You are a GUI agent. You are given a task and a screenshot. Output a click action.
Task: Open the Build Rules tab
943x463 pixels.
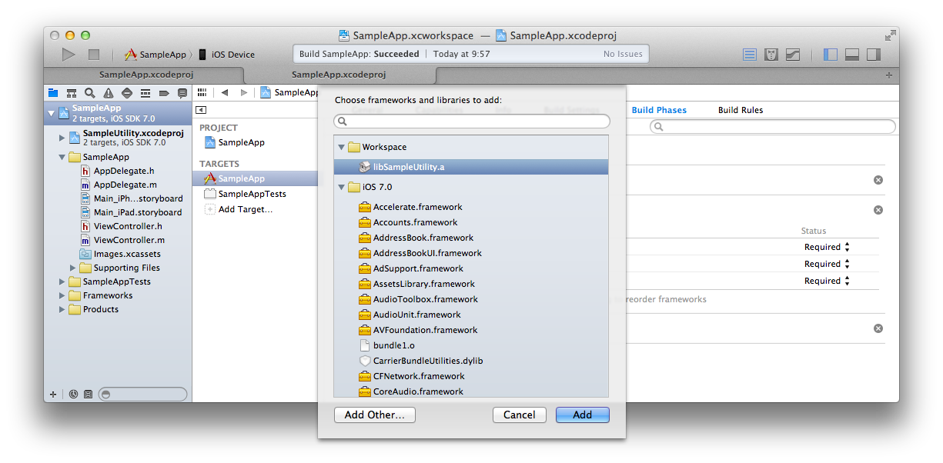740,110
